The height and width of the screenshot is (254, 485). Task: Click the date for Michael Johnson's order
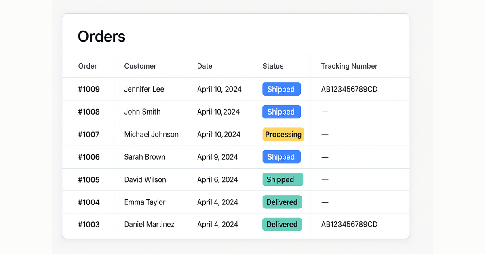[219, 134]
